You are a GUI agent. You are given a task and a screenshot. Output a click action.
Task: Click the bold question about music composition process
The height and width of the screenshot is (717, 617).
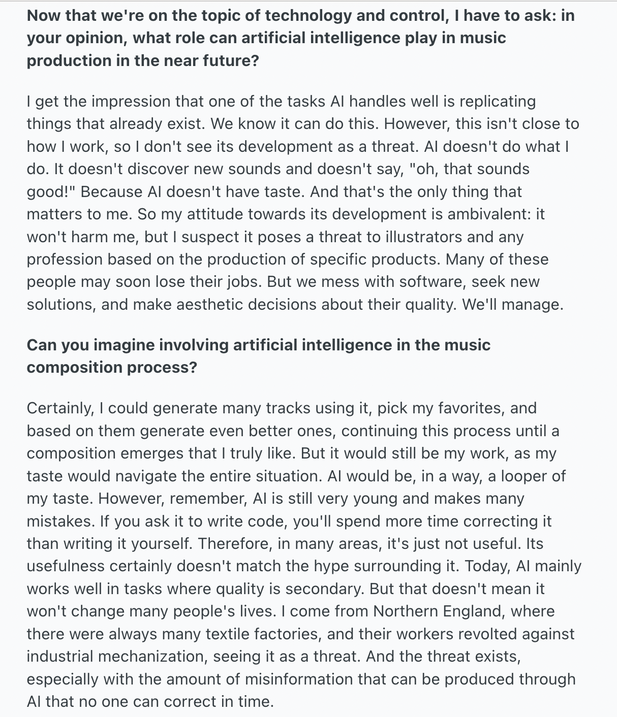tap(259, 356)
